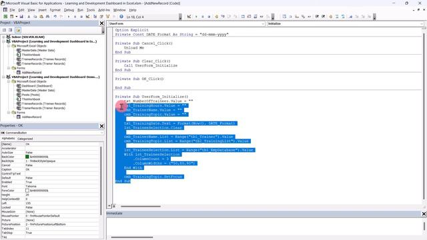Open Debug toolbar options arrow after Call Stack
The image size is (427, 240).
coord(273,17)
